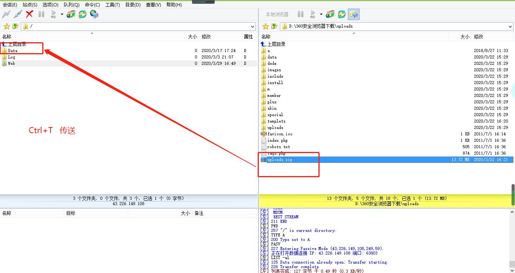Image resolution: width=515 pixels, height=273 pixels.
Task: Click the server address 43.226.149.108 in status bar
Action: point(128,204)
